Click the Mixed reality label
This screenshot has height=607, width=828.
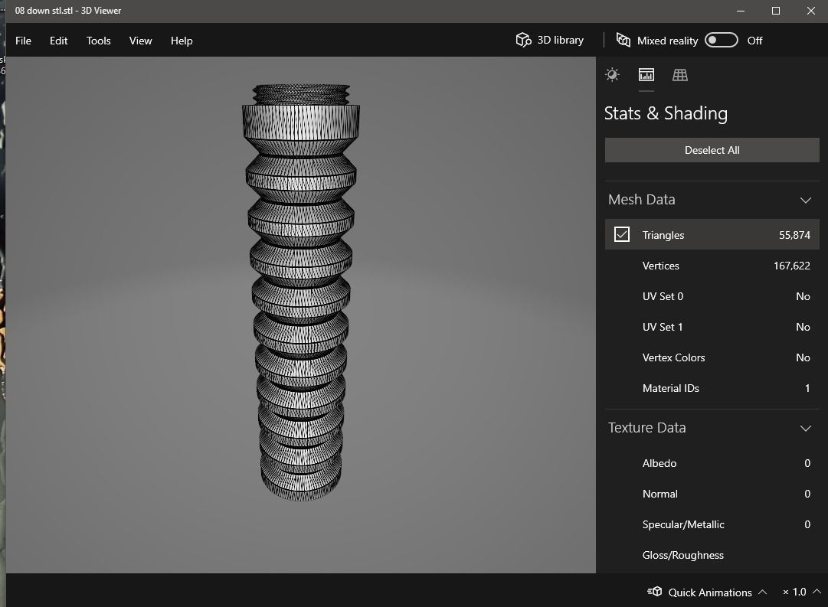(x=667, y=41)
